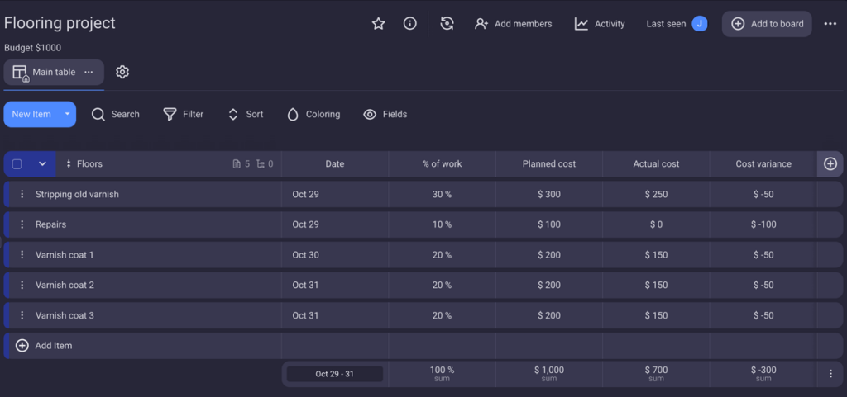Click the $ -100 cost variance cell
The image size is (847, 397).
[x=763, y=224]
